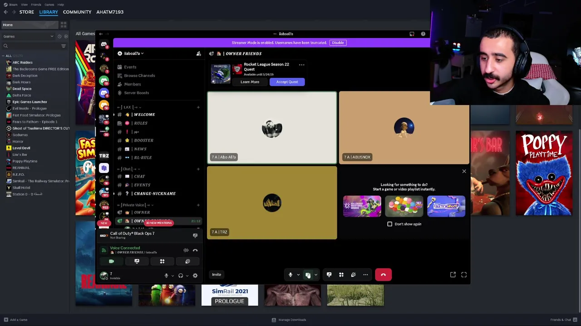581x326 pixels.
Task: Open quest options ellipsis menu
Action: tap(301, 65)
